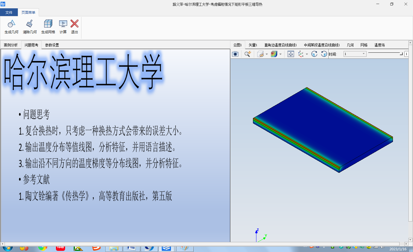Viewport: 413px width, 252px height.
Task: Switch to the 案例分析 tab
Action: point(11,45)
